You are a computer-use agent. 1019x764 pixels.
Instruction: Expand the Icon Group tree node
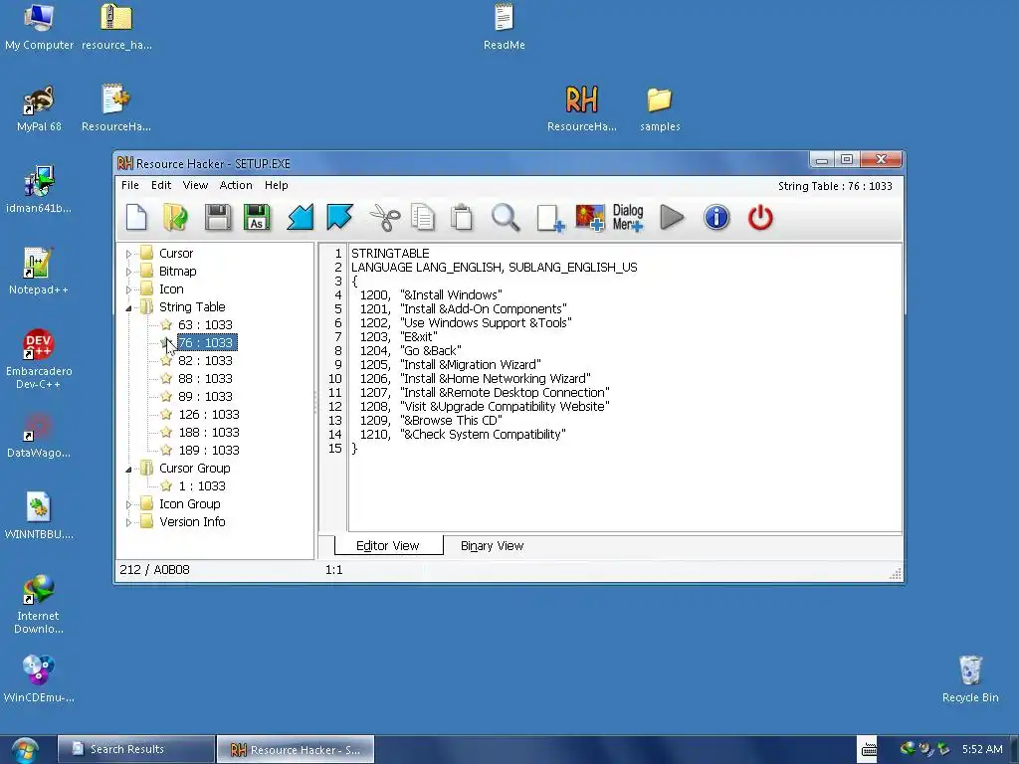(128, 504)
